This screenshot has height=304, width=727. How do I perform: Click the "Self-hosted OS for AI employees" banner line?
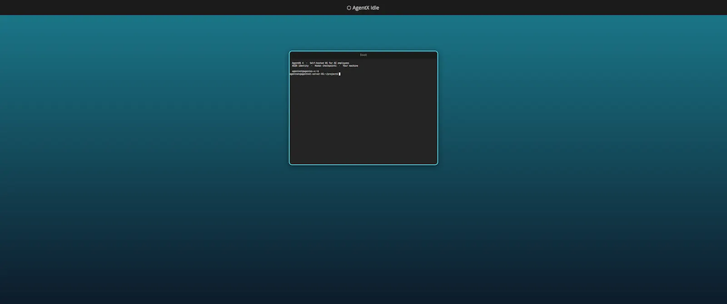pyautogui.click(x=320, y=63)
